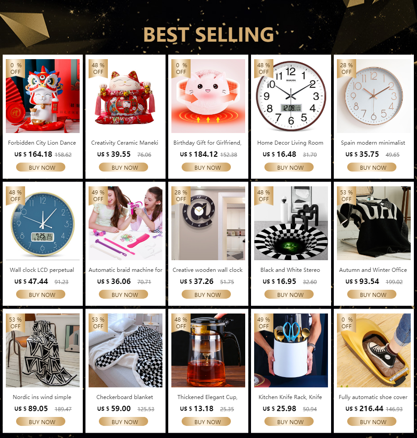Open the Checkerboard blanket title link
Screen dimensions: 417x438
pyautogui.click(x=125, y=397)
